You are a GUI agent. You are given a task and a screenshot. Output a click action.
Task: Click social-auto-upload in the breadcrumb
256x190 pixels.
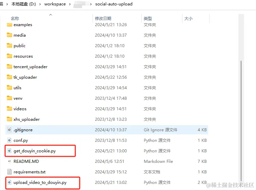coord(114,4)
